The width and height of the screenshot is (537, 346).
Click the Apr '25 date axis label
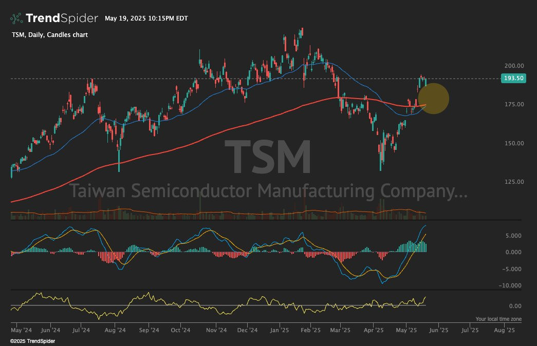(x=374, y=330)
